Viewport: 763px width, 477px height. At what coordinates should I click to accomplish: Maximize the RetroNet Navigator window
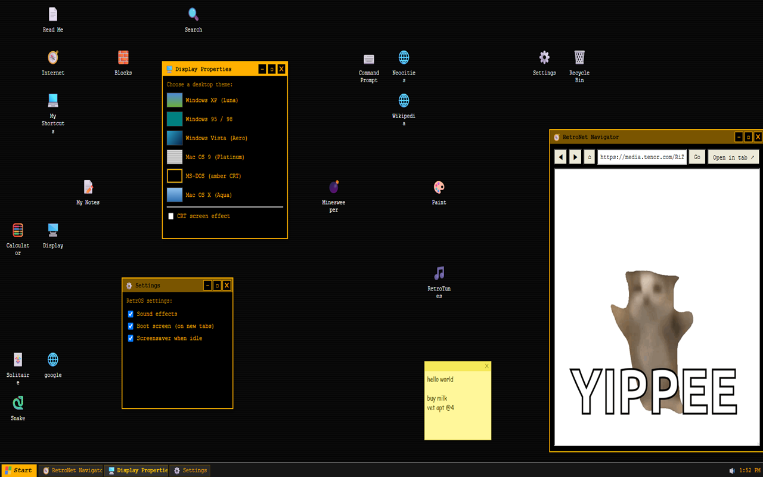(748, 137)
